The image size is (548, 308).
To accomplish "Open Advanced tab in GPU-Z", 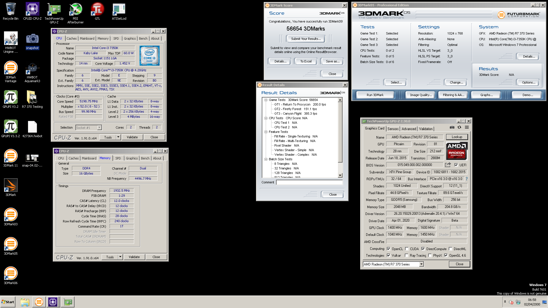I will point(409,129).
